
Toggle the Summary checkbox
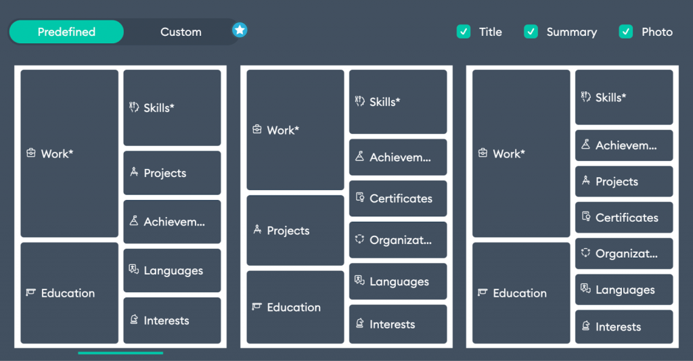click(531, 32)
